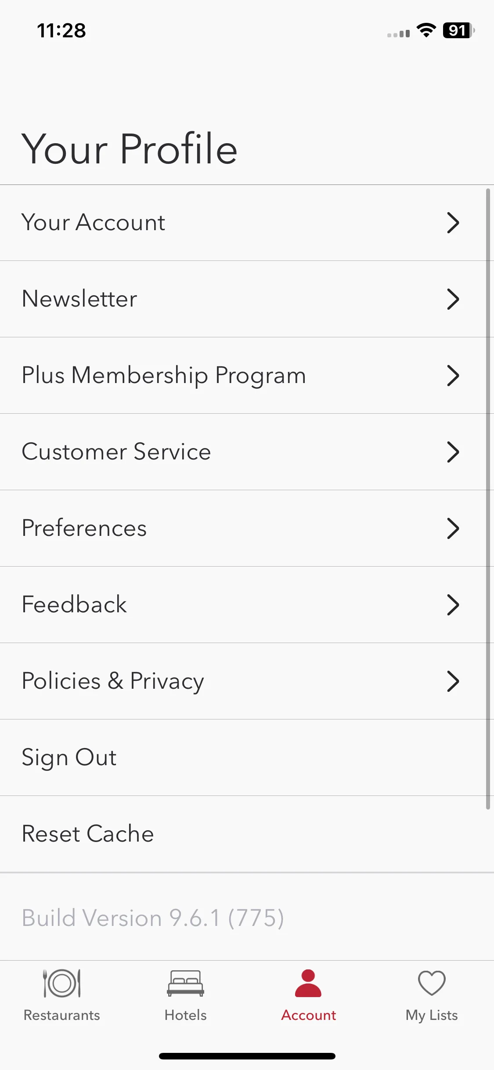This screenshot has height=1070, width=494.
Task: Expand Plus Membership Program chevron arrow
Action: [453, 376]
